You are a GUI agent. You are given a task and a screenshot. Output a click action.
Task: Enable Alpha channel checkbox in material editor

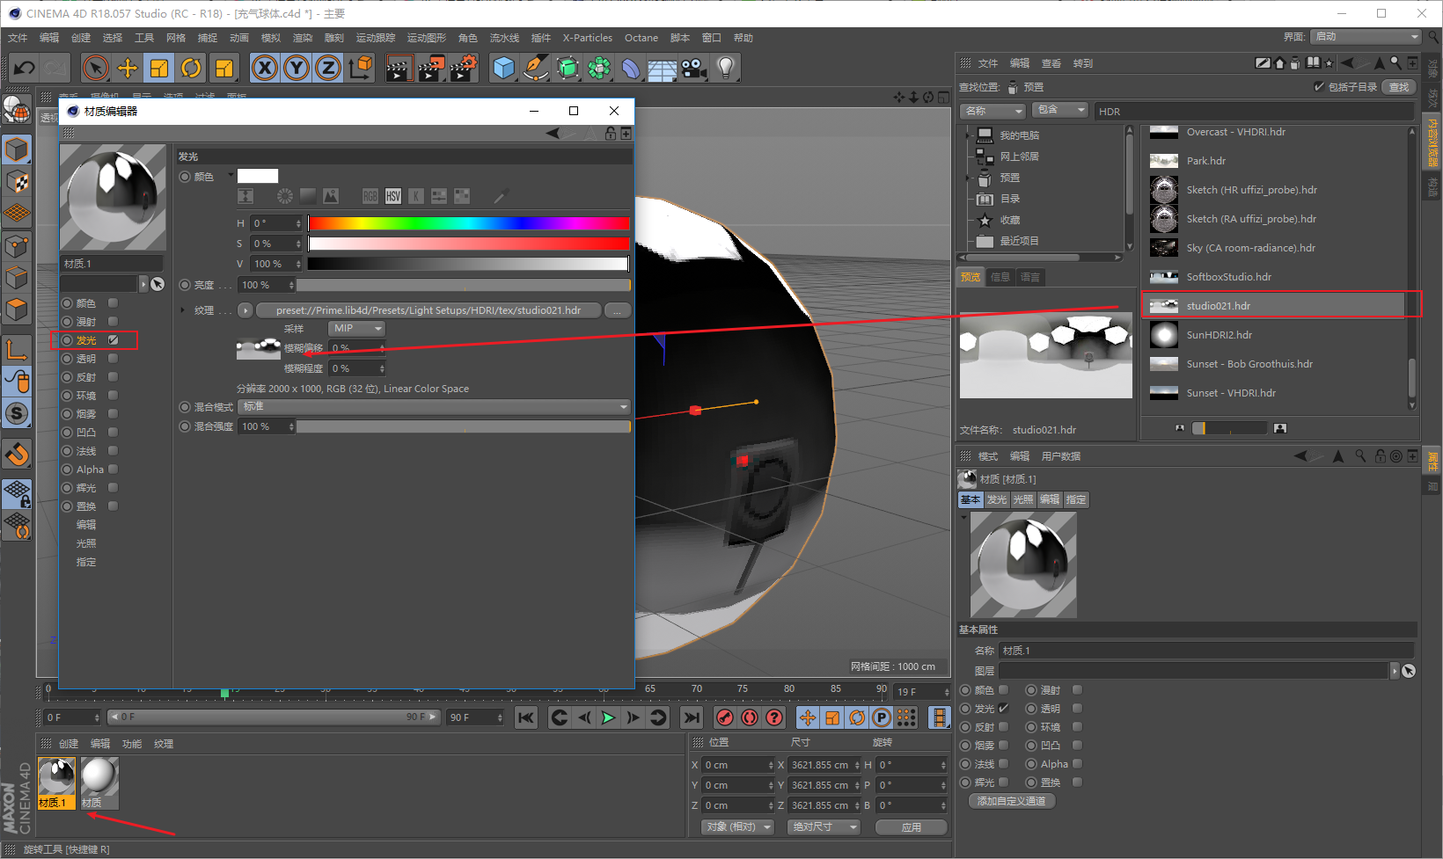pos(113,470)
